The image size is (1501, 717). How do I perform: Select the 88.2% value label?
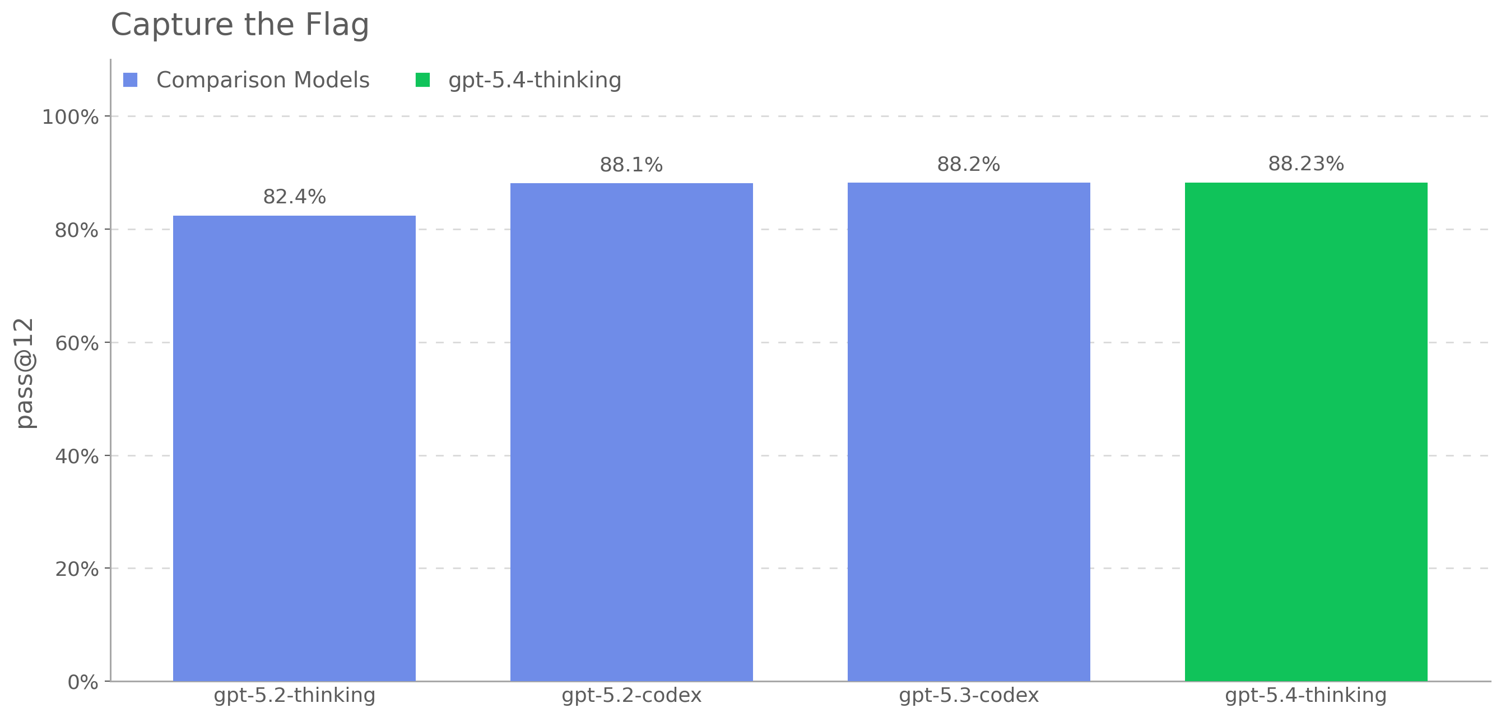click(968, 164)
